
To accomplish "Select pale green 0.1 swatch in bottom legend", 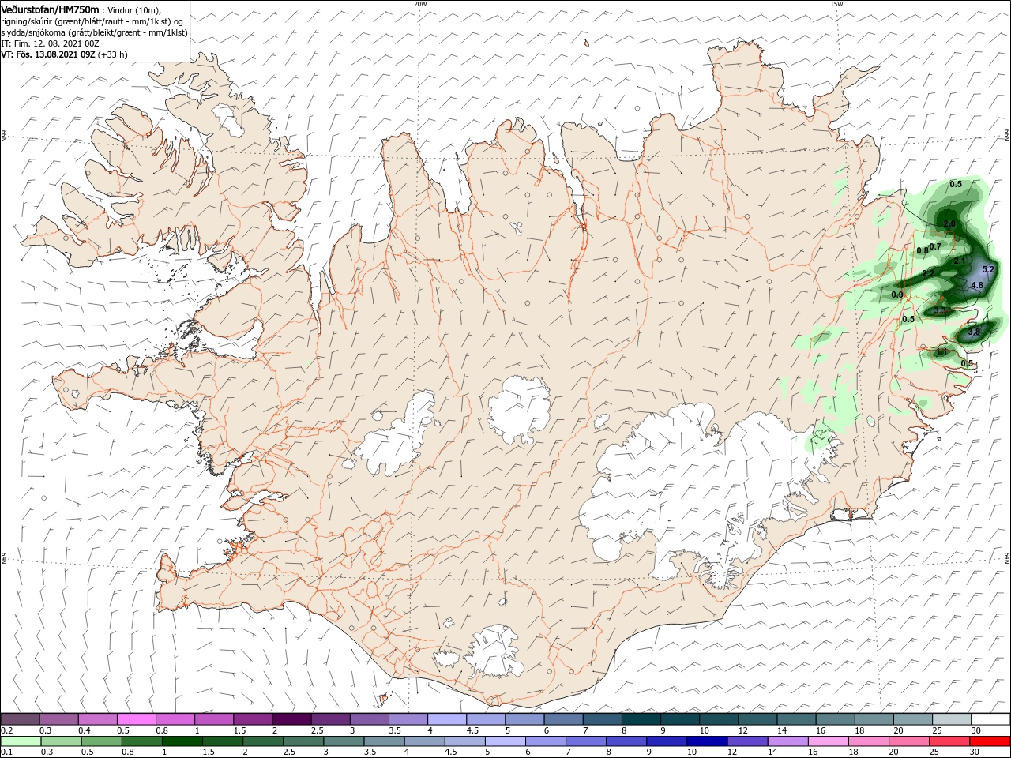I will (x=20, y=741).
